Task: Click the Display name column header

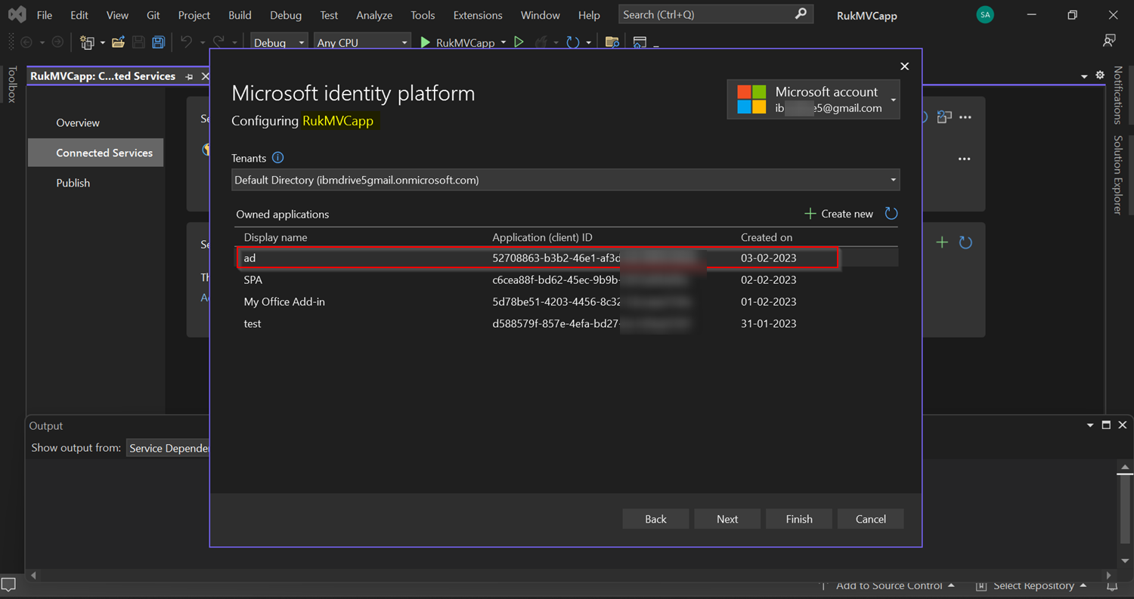Action: (275, 237)
